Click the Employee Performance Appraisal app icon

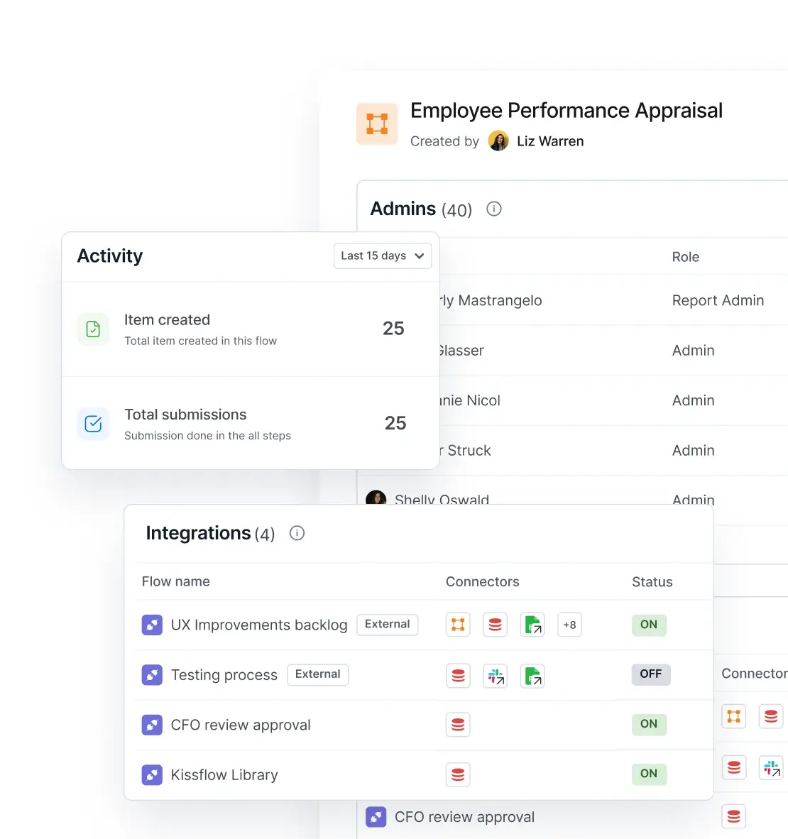(x=377, y=124)
